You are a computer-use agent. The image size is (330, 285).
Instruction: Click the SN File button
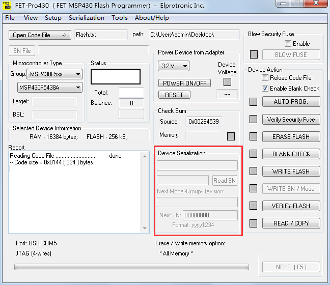tap(22, 51)
